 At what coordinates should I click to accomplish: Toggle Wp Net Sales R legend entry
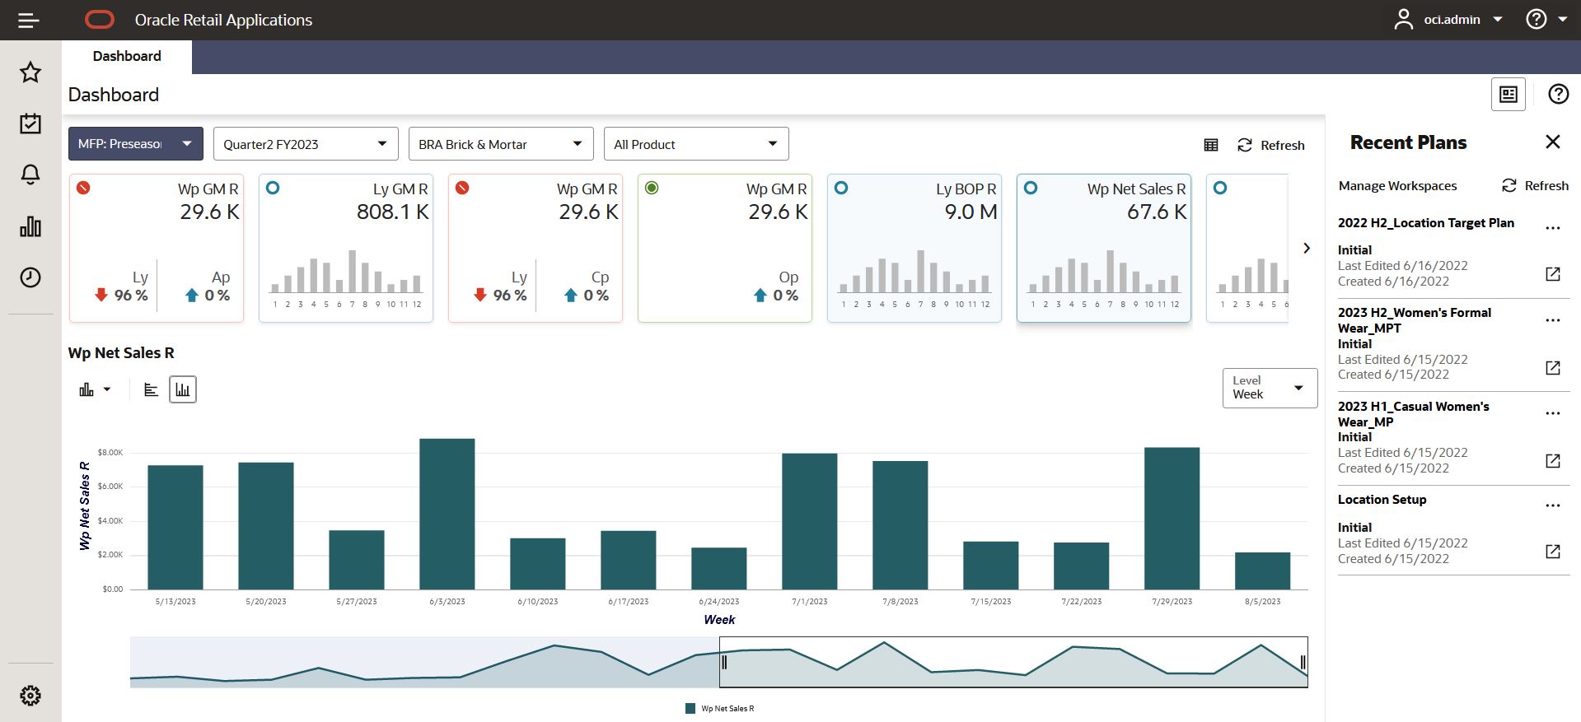click(x=720, y=708)
